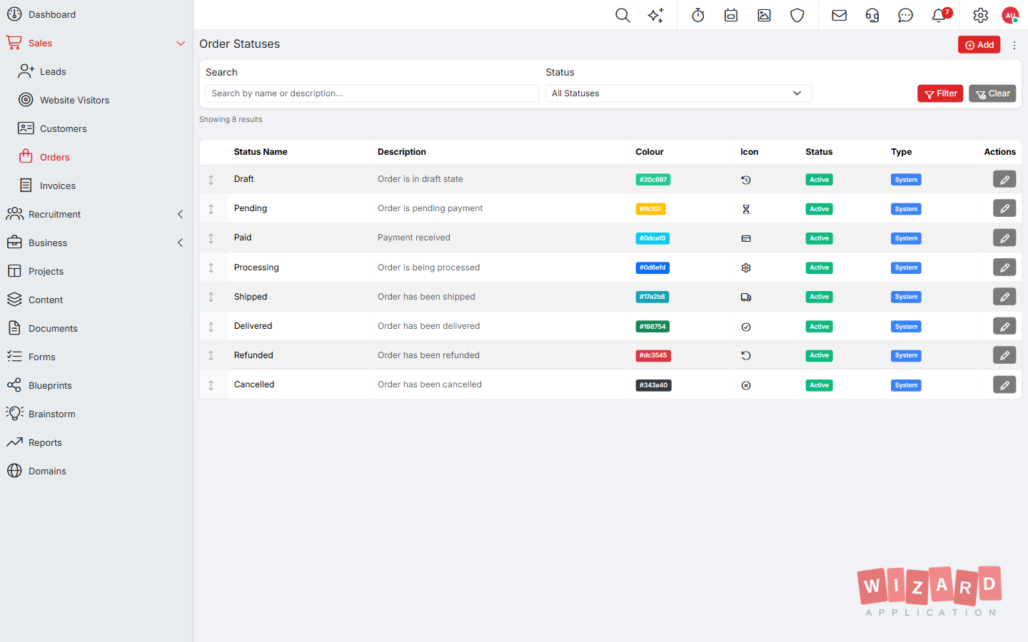Open Customers in the sidebar
1028x642 pixels.
(x=63, y=128)
